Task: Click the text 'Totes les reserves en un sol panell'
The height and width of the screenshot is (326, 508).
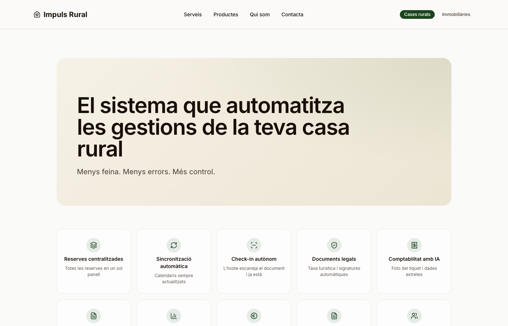Action: pyautogui.click(x=94, y=271)
